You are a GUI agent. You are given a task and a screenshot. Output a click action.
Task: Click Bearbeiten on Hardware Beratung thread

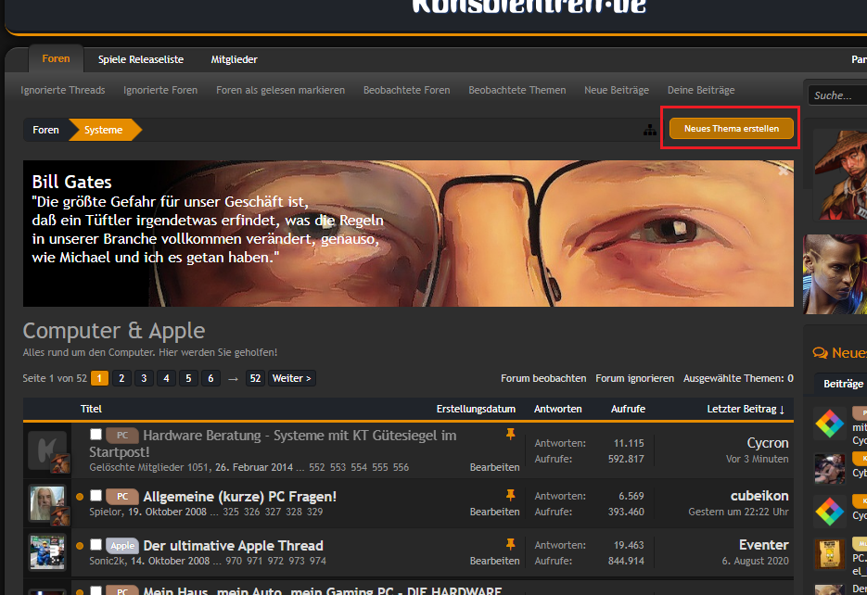[494, 467]
